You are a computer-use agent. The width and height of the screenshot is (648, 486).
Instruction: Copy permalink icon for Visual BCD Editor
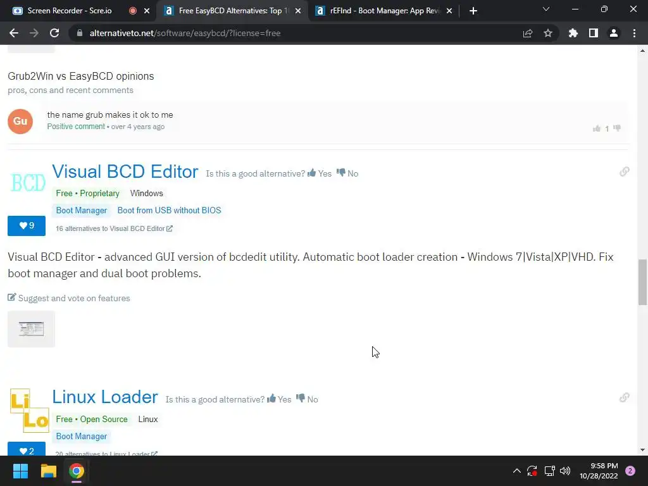(625, 171)
